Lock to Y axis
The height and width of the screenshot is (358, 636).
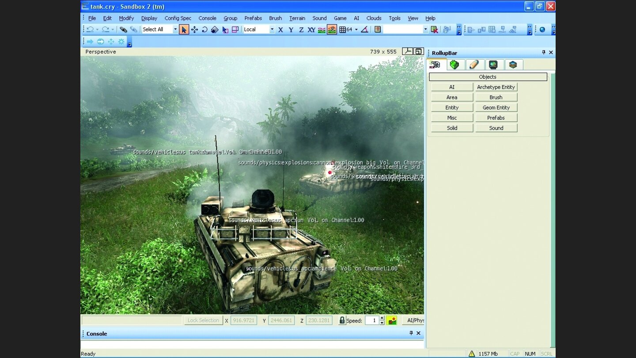coord(291,30)
